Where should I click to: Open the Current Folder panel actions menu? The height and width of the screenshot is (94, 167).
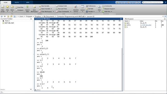31,19
